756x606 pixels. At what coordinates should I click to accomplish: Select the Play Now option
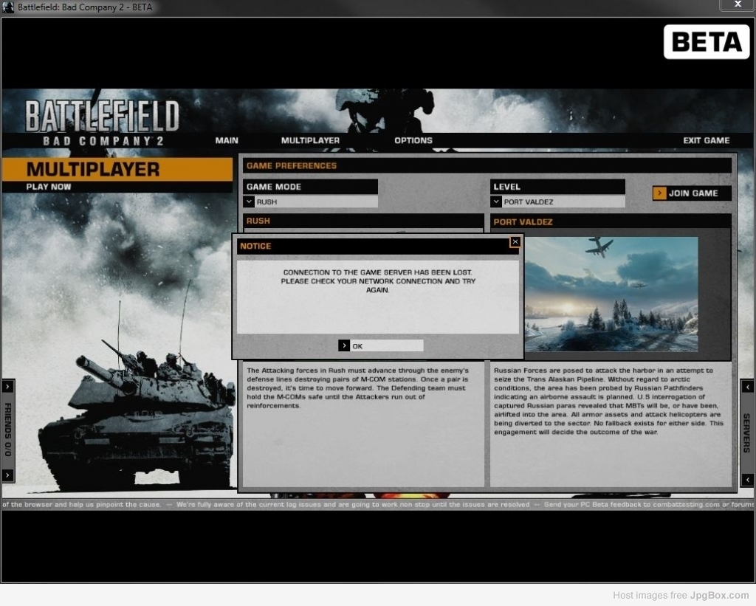(x=49, y=187)
